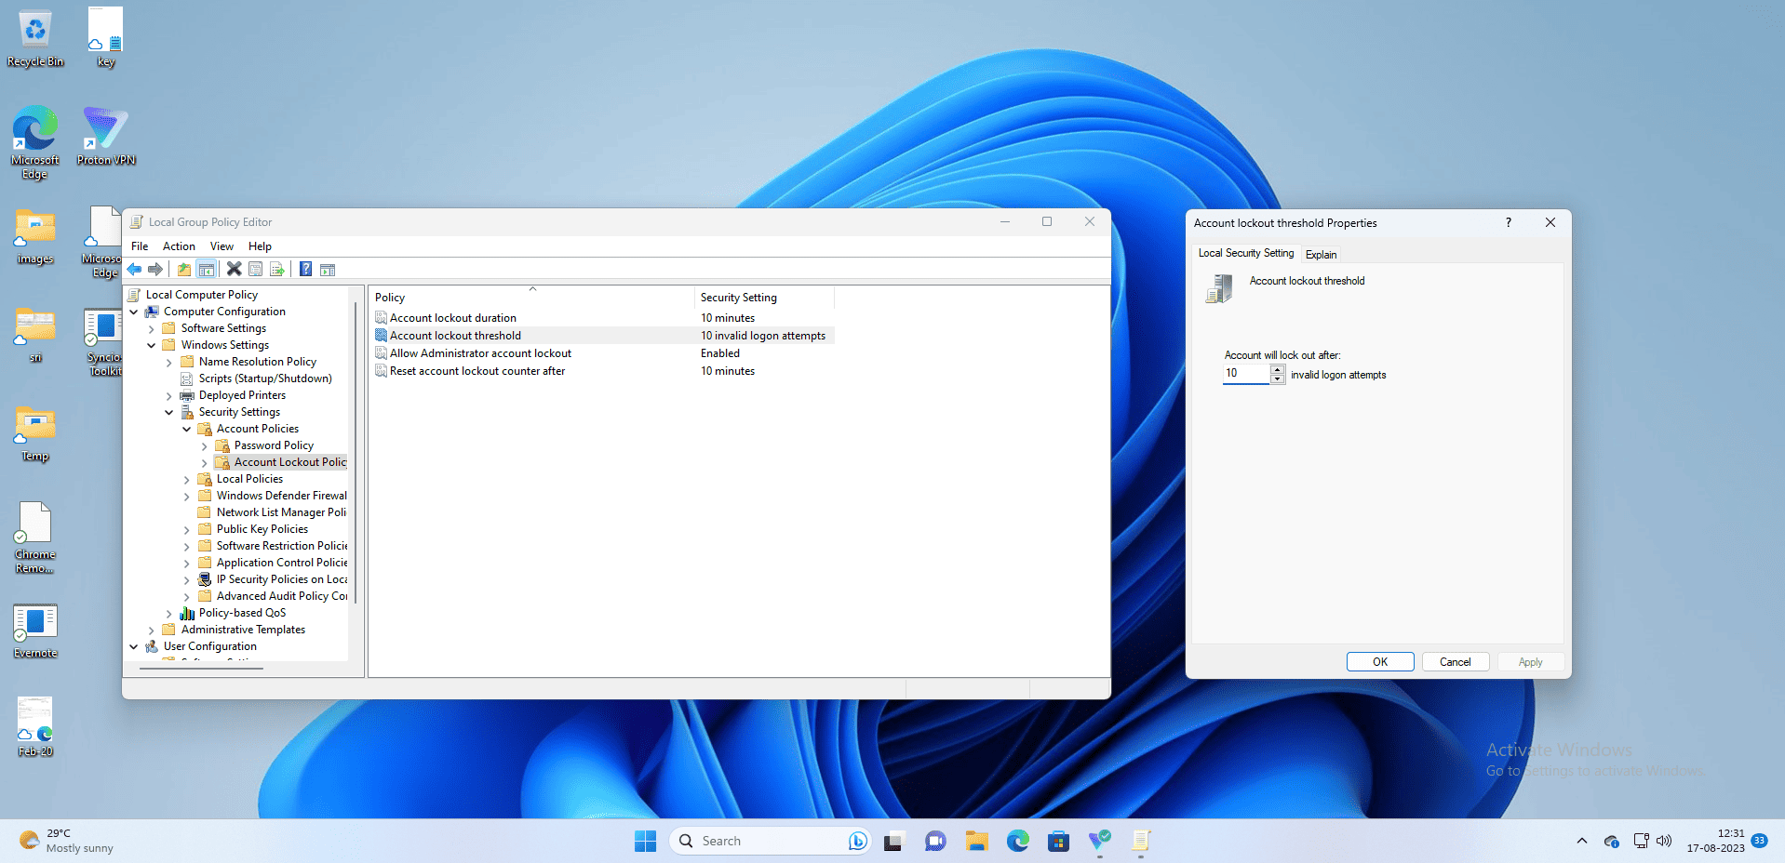Open the View menu
The height and width of the screenshot is (863, 1785).
coord(221,246)
